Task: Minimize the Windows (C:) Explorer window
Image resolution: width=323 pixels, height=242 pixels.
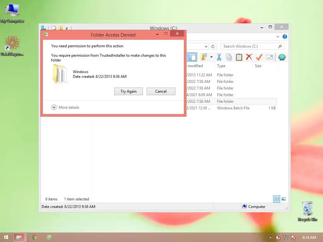Action: (261, 27)
